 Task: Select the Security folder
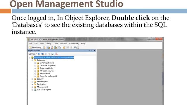(x=40, y=79)
